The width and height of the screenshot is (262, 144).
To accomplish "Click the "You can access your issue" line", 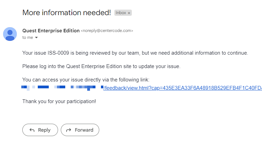I will (86, 80).
